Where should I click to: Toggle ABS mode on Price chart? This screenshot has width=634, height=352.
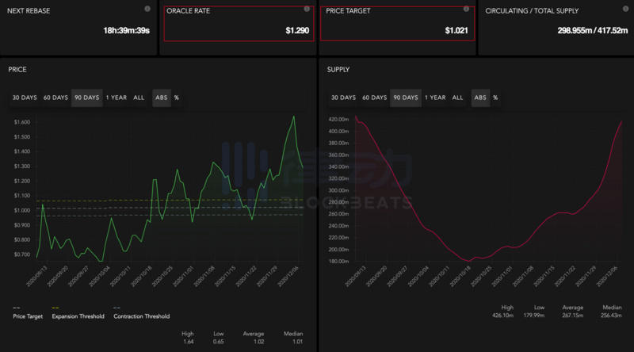click(161, 98)
